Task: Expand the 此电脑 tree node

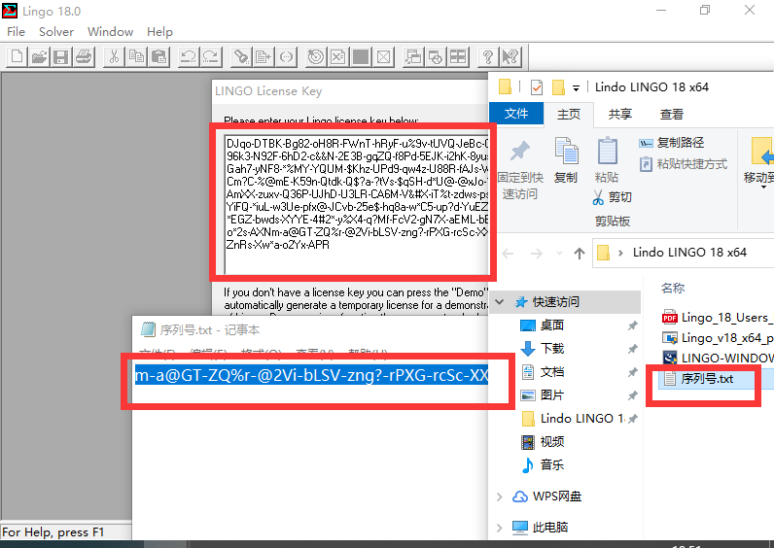Action: coord(500,528)
